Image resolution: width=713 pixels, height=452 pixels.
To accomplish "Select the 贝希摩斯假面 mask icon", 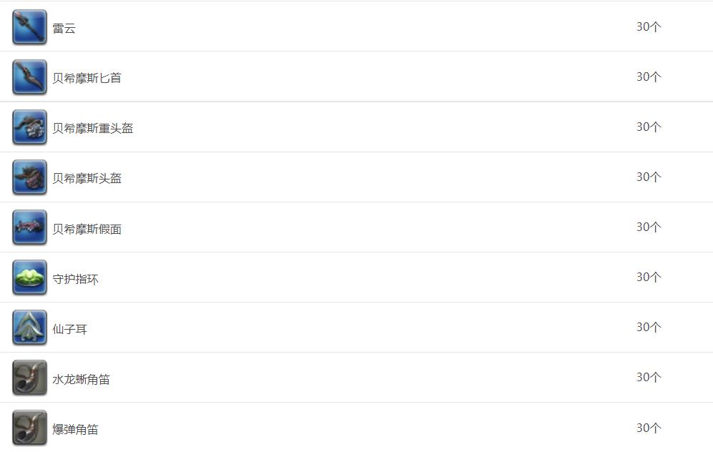I will [29, 227].
